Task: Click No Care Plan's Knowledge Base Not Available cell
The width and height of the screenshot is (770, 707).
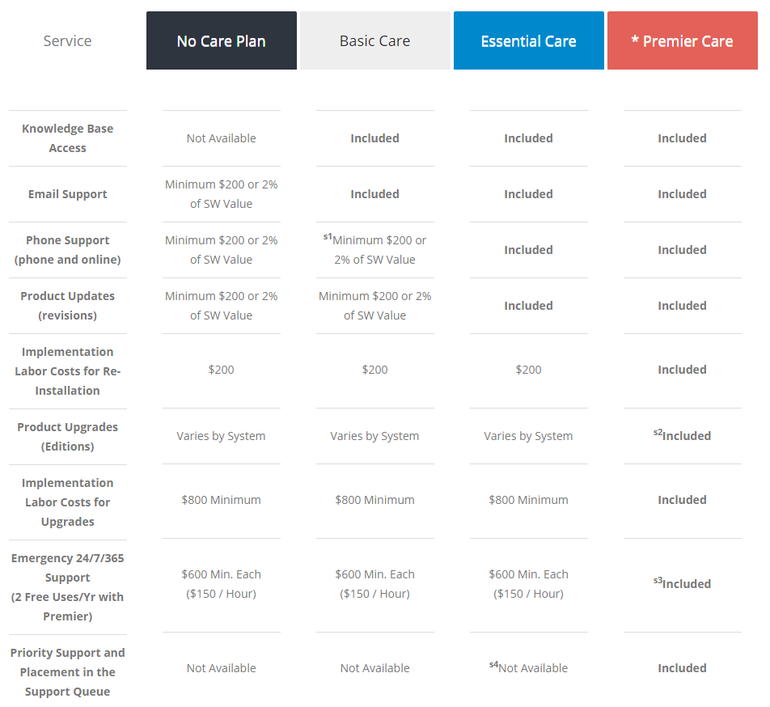Action: pos(221,138)
